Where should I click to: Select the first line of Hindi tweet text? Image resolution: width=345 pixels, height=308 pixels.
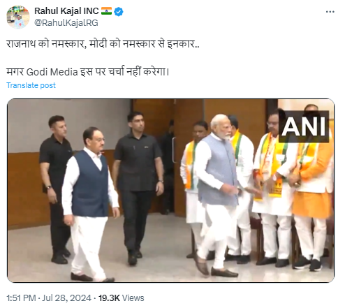pos(103,44)
